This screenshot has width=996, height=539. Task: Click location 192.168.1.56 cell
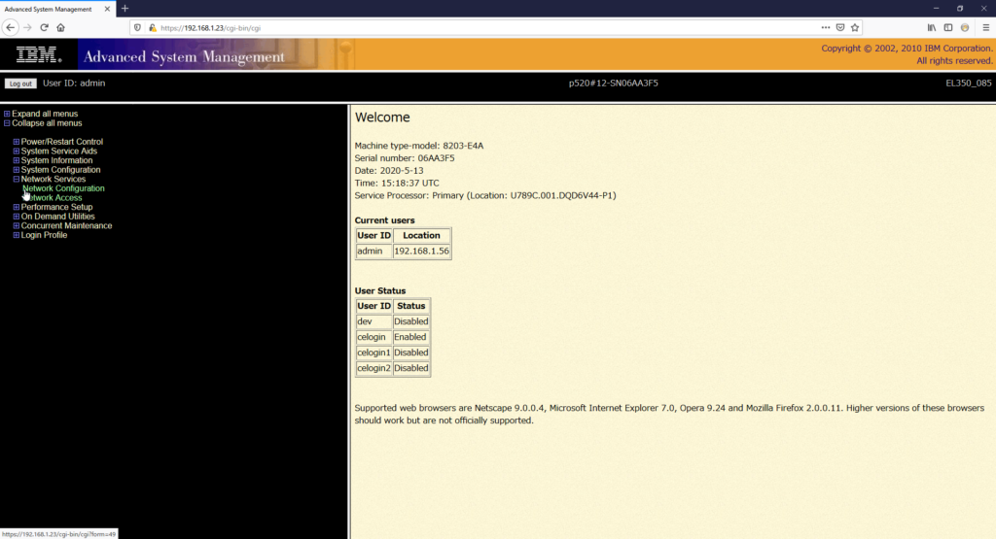point(422,252)
